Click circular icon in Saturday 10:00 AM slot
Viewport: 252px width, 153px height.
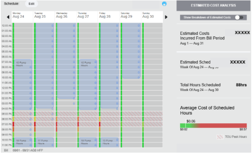pyautogui.click(x=139, y=77)
